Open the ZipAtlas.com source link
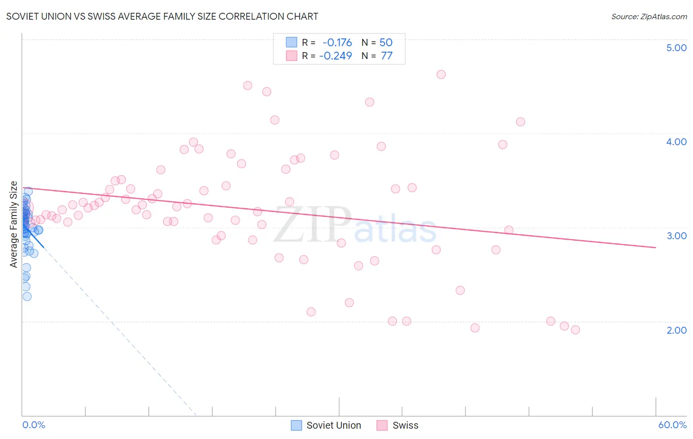 tap(649, 16)
